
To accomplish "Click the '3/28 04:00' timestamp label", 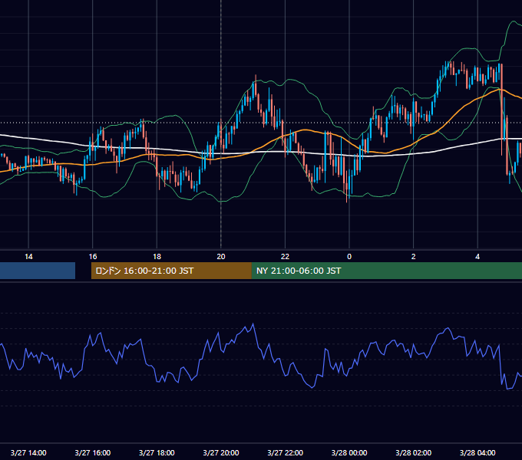I will pos(477,452).
